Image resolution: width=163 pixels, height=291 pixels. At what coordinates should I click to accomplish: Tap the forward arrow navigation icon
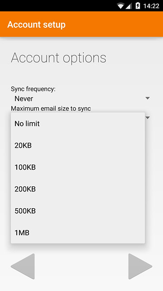(x=140, y=266)
